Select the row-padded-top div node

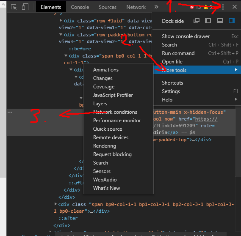[x=182, y=140]
